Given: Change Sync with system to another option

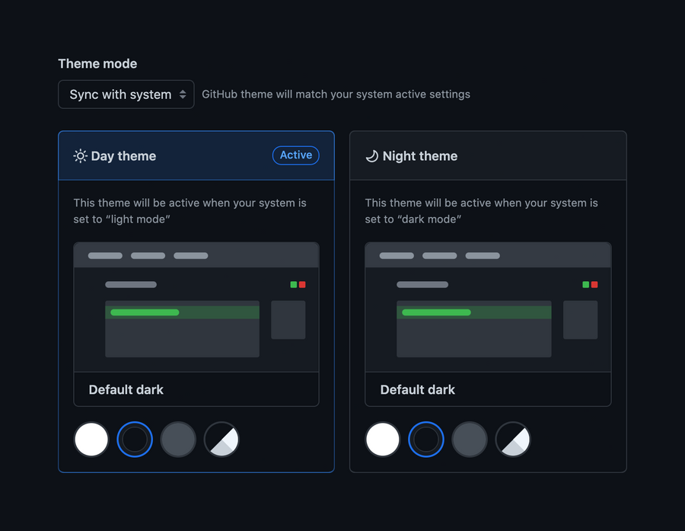Looking at the screenshot, I should [x=126, y=94].
